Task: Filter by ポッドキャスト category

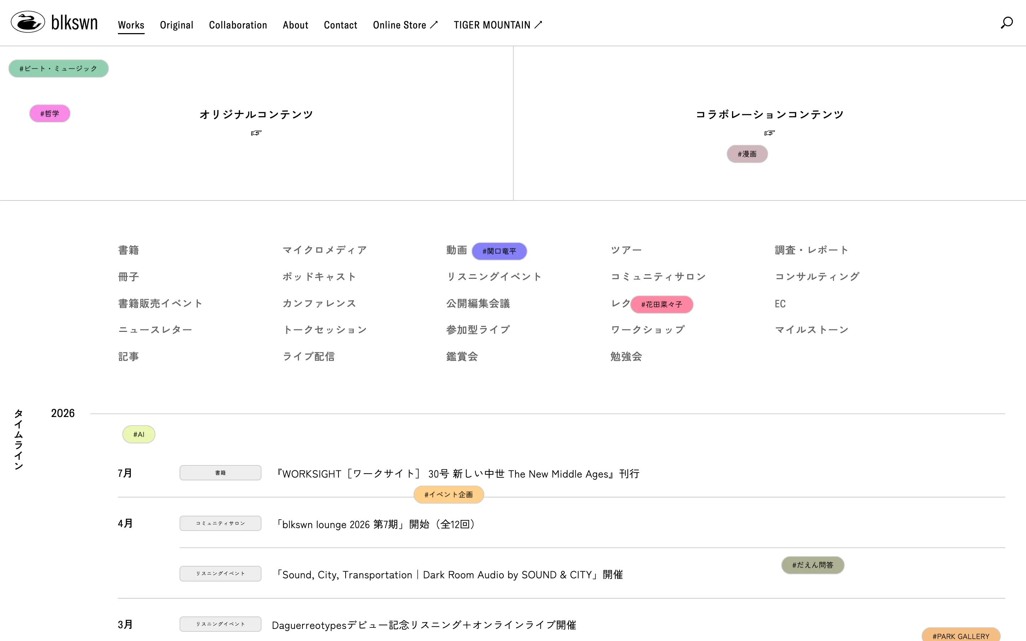Action: (x=319, y=277)
